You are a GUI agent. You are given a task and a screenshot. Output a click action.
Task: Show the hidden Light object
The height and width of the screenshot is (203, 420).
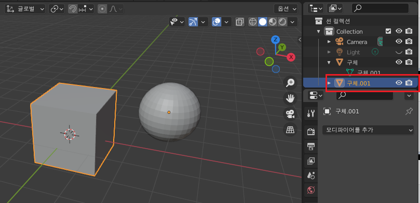coord(399,52)
